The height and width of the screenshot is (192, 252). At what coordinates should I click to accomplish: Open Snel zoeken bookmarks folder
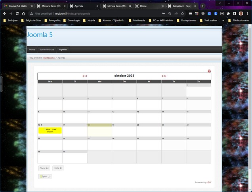(208, 21)
